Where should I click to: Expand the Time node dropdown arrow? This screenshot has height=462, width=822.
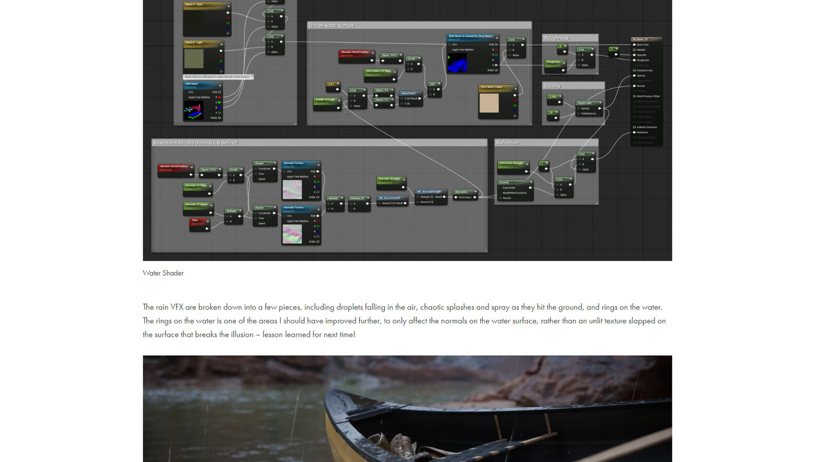[x=207, y=221]
